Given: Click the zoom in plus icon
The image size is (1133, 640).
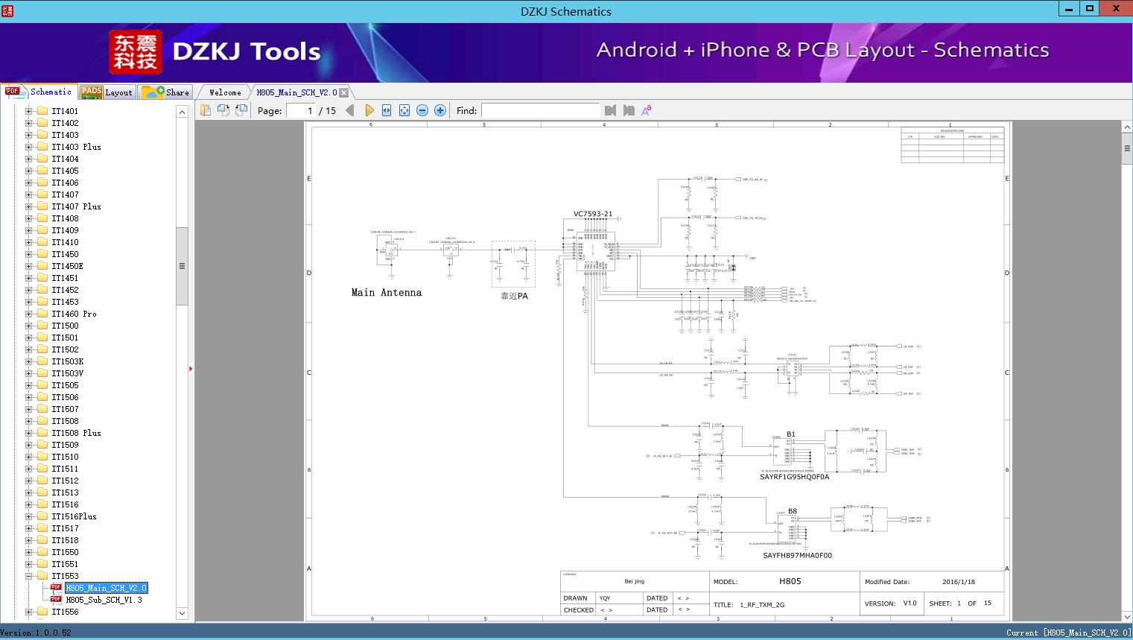Looking at the screenshot, I should point(440,110).
